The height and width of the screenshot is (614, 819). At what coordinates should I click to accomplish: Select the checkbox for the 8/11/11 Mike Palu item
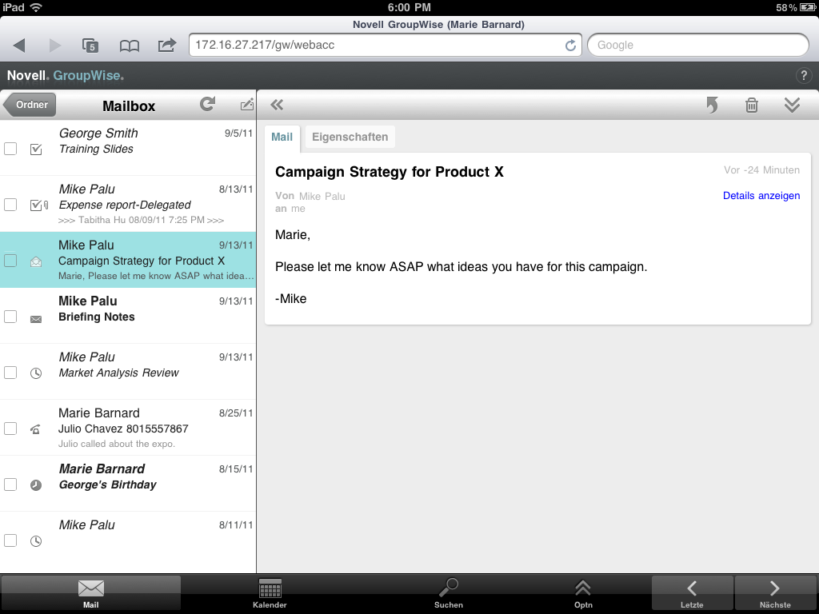click(x=10, y=540)
